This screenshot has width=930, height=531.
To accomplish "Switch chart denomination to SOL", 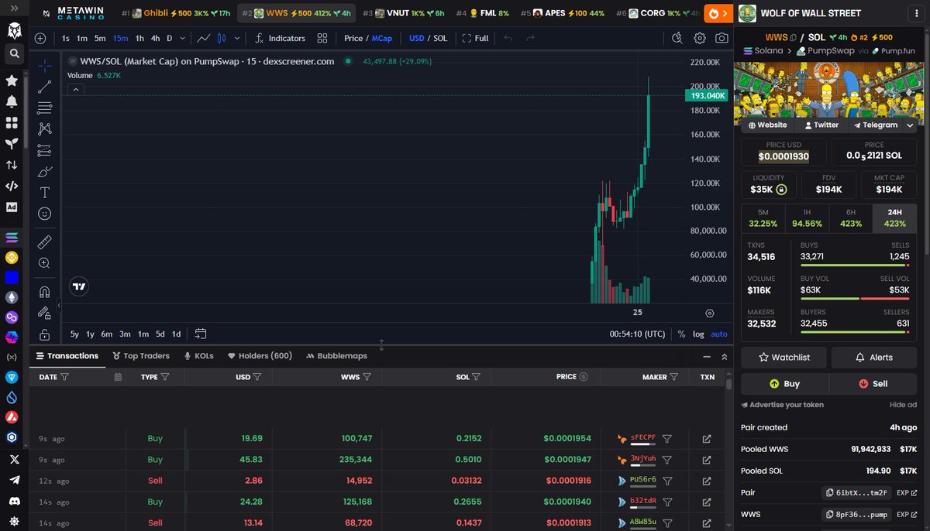I will (440, 38).
